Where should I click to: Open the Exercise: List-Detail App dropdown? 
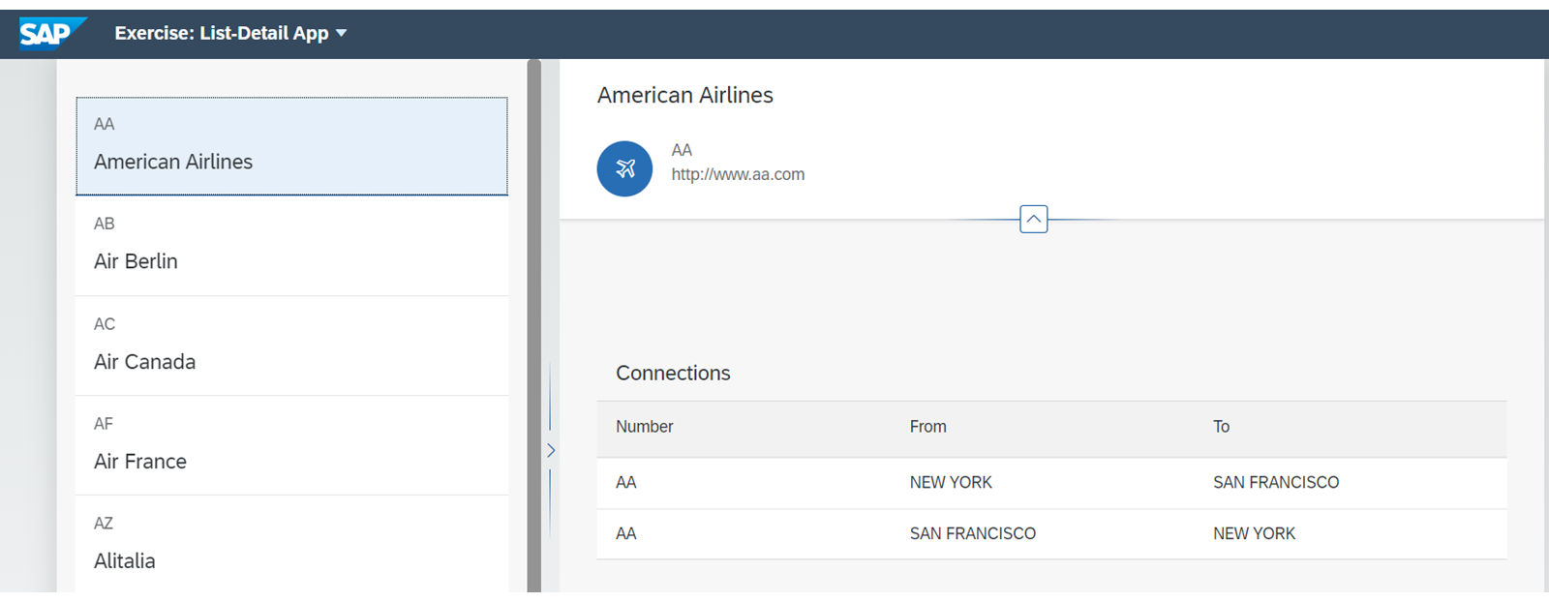pos(230,33)
